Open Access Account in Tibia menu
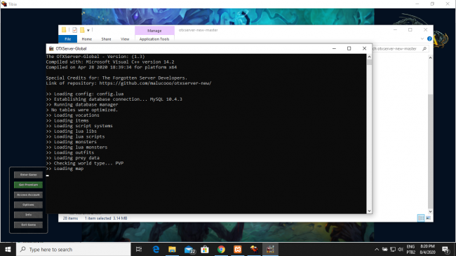456x256 pixels. pyautogui.click(x=28, y=195)
